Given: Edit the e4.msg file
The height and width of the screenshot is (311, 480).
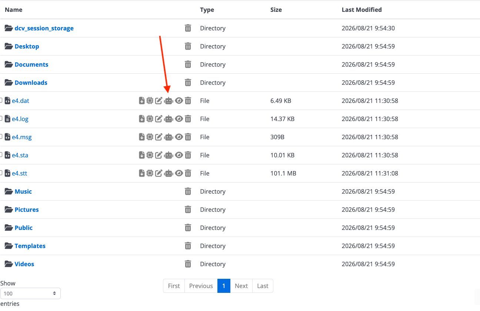Looking at the screenshot, I should (159, 137).
